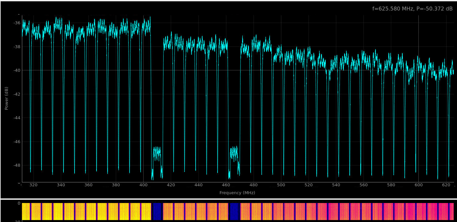Grab the splitter handle between spectrum and waterfall
Viewport: 457px width, 222px height.
pyautogui.click(x=229, y=199)
